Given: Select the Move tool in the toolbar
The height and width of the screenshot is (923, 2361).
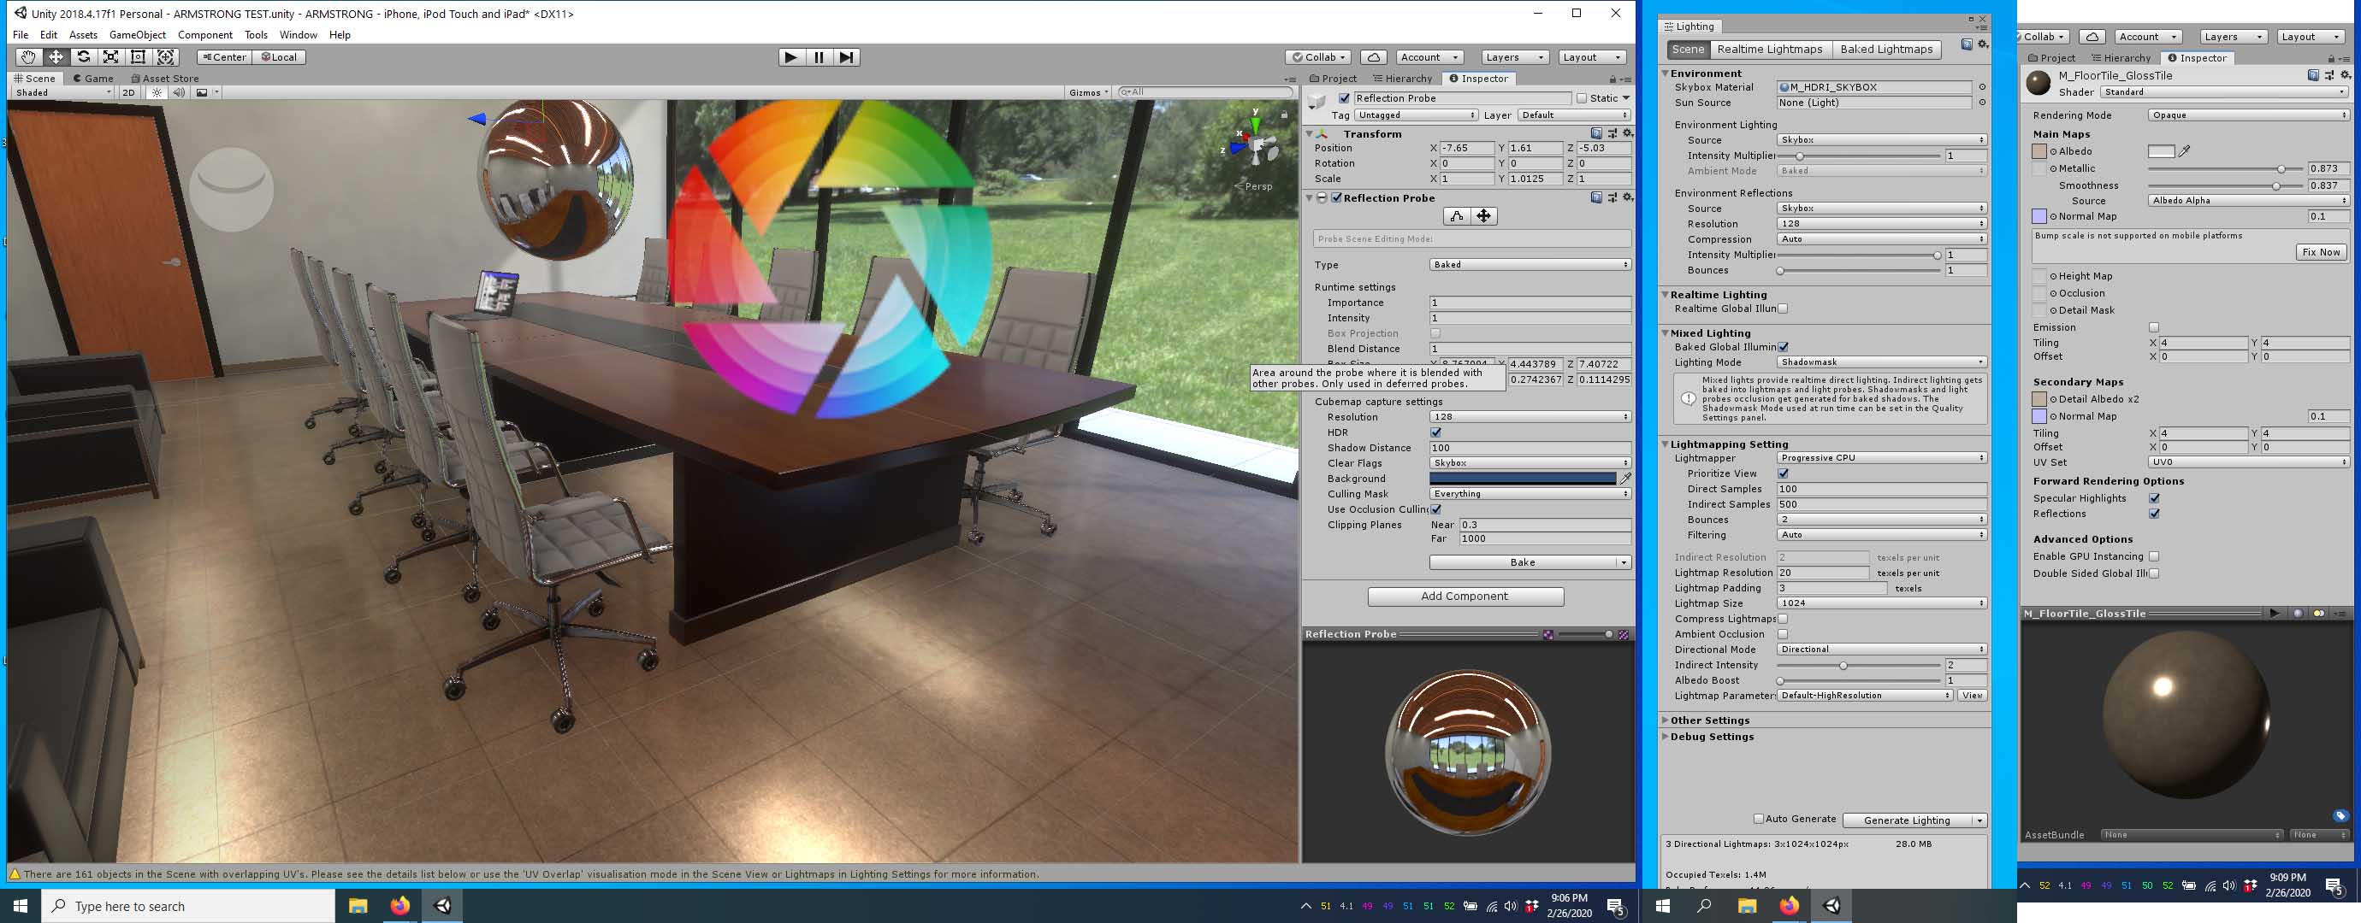Looking at the screenshot, I should 56,56.
